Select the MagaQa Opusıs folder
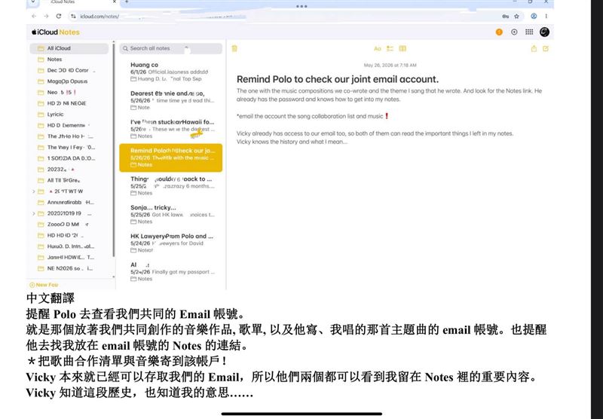Screen dimensions: 603x419 tap(69, 81)
